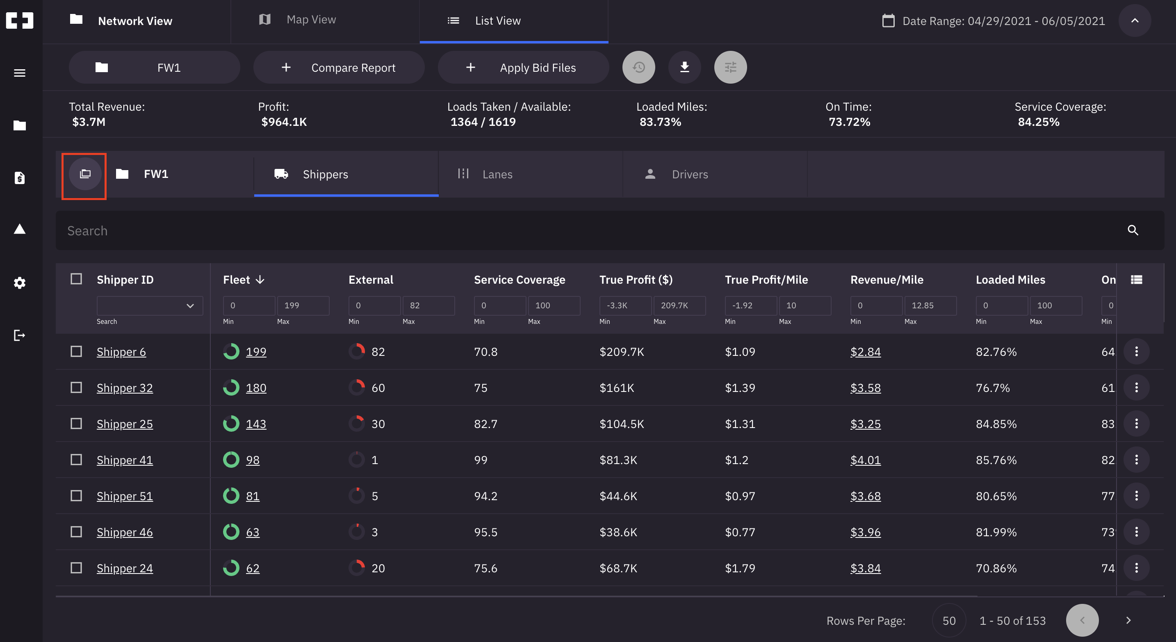This screenshot has height=642, width=1176.
Task: Click the column layout icon in the table header
Action: (1136, 280)
